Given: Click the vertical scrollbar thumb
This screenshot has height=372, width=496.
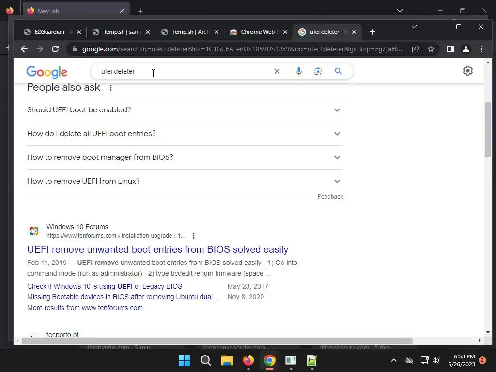Looking at the screenshot, I should pos(488,129).
